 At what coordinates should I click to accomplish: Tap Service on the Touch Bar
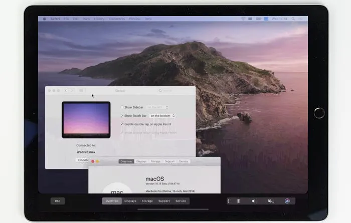tap(181, 201)
